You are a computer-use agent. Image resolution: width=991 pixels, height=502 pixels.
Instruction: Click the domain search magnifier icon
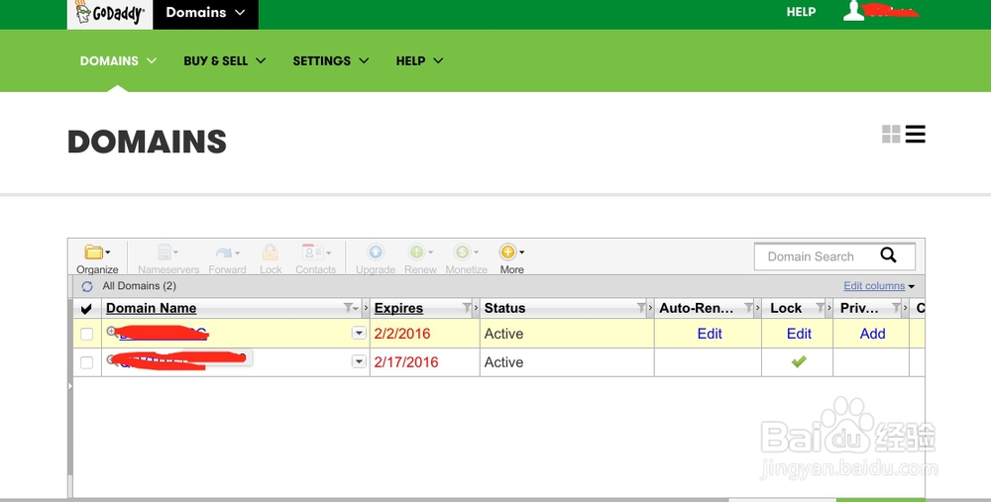pos(888,255)
